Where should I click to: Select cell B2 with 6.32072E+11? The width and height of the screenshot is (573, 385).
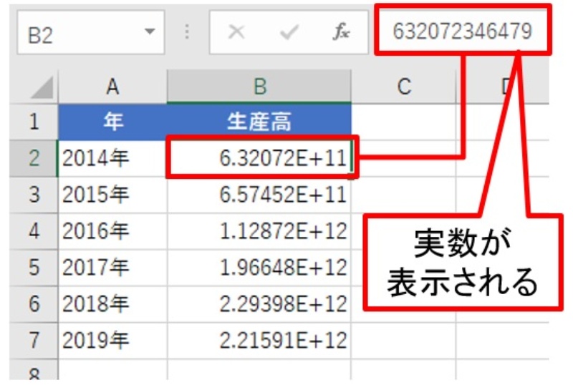pyautogui.click(x=259, y=158)
